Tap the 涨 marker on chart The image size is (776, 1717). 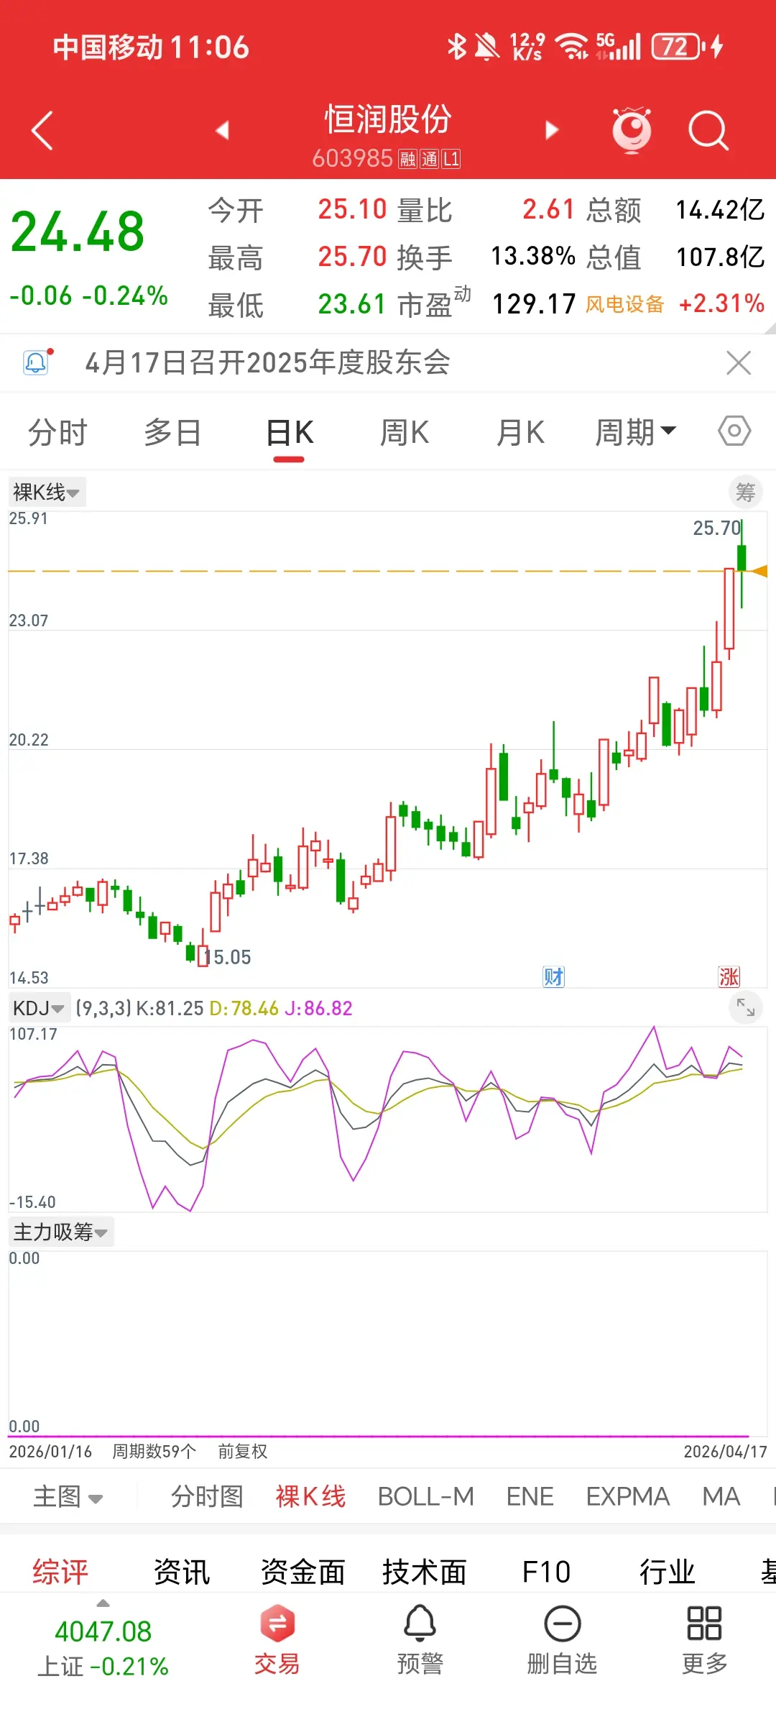(729, 976)
